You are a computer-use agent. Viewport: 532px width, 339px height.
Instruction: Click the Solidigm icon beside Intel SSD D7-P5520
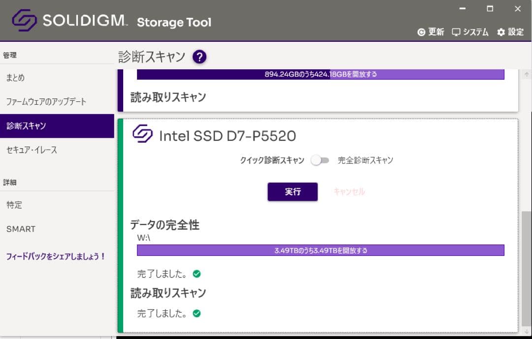[x=142, y=133]
